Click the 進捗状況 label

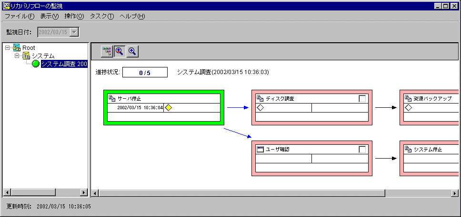tap(108, 73)
